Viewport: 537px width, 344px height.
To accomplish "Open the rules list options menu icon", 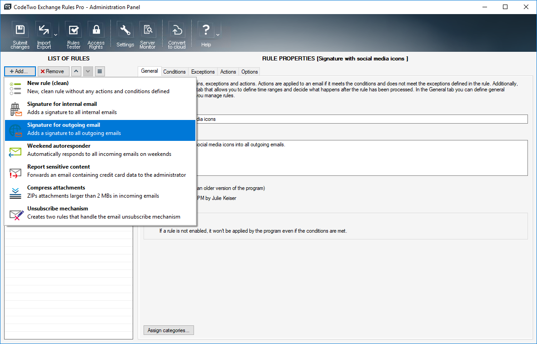I will [x=99, y=71].
